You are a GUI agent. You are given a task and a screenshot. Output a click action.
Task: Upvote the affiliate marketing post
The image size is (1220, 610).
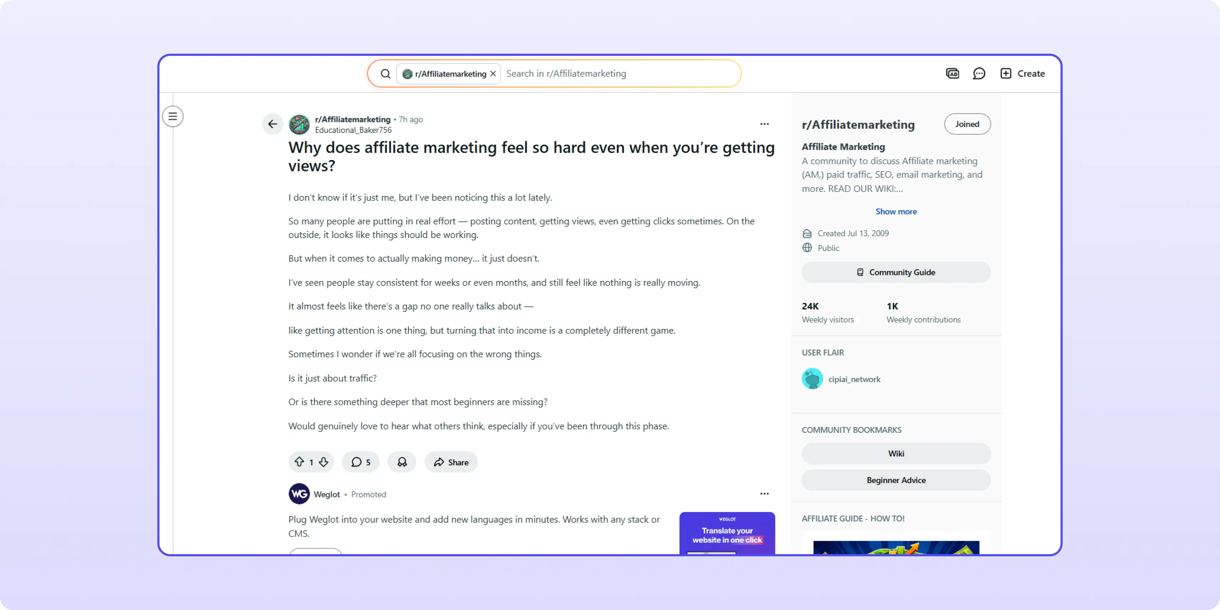(299, 462)
